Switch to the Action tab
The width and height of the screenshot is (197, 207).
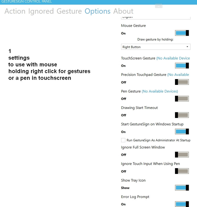click(15, 11)
